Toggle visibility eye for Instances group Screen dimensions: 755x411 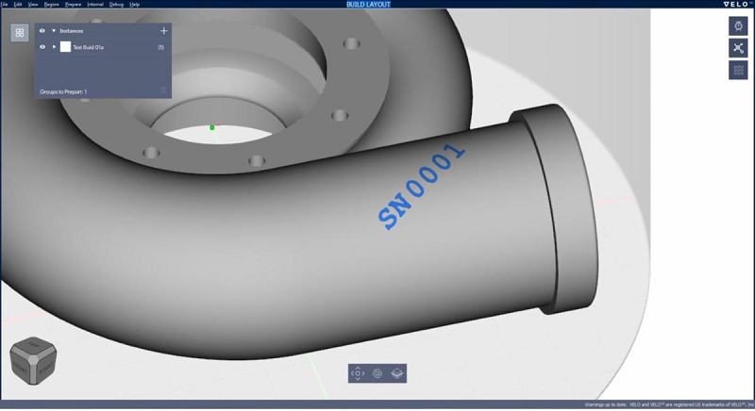(x=42, y=31)
